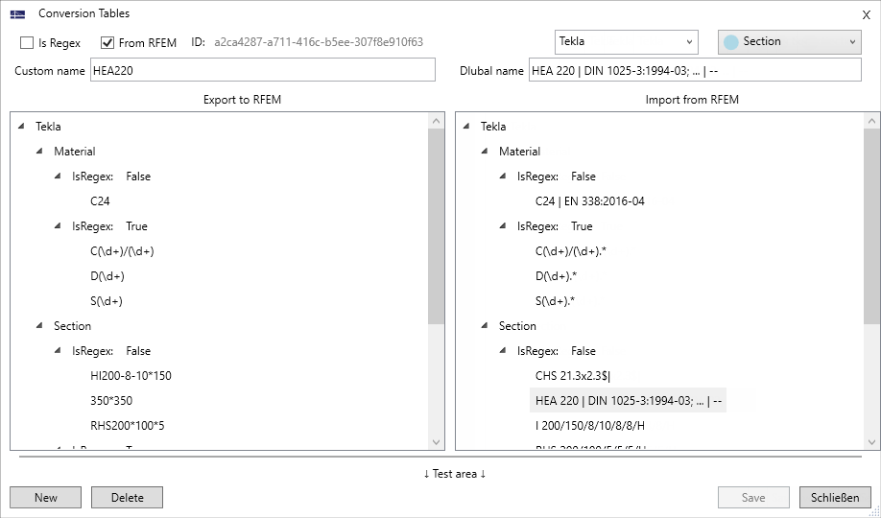Collapse the Tekla node in Export tree
Viewport: 881px width, 518px height.
22,127
